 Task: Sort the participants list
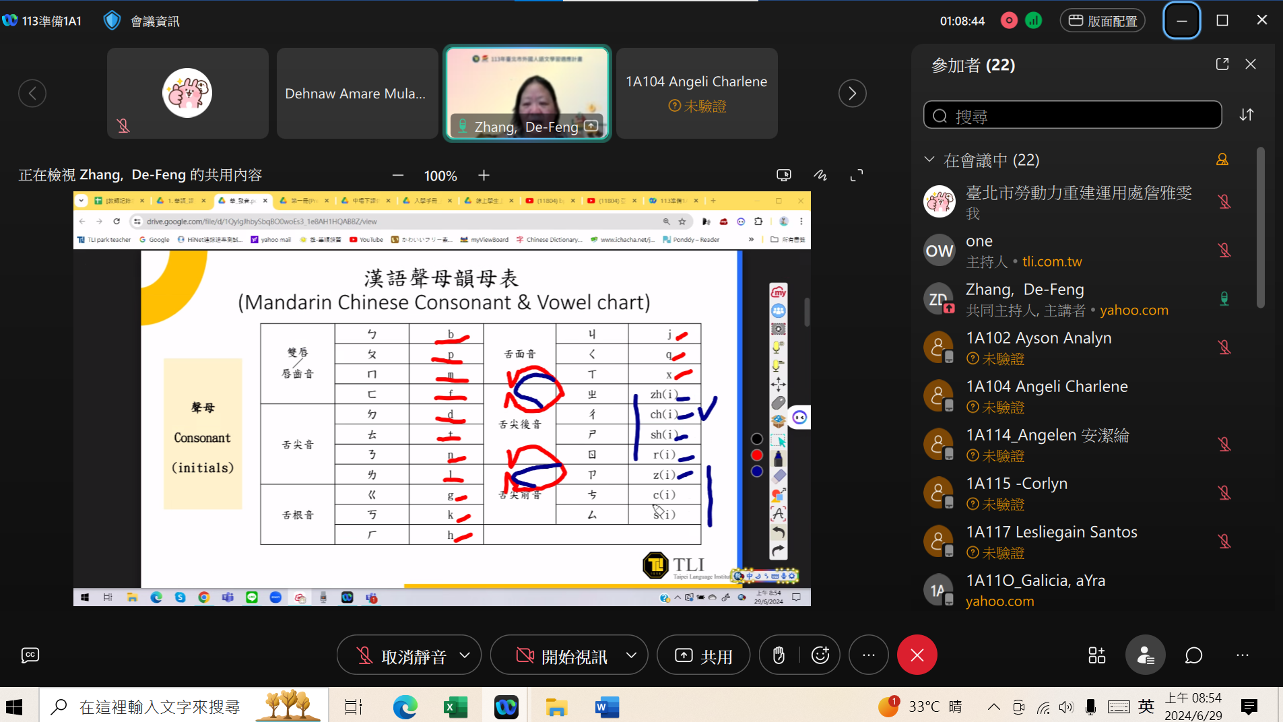click(1247, 115)
